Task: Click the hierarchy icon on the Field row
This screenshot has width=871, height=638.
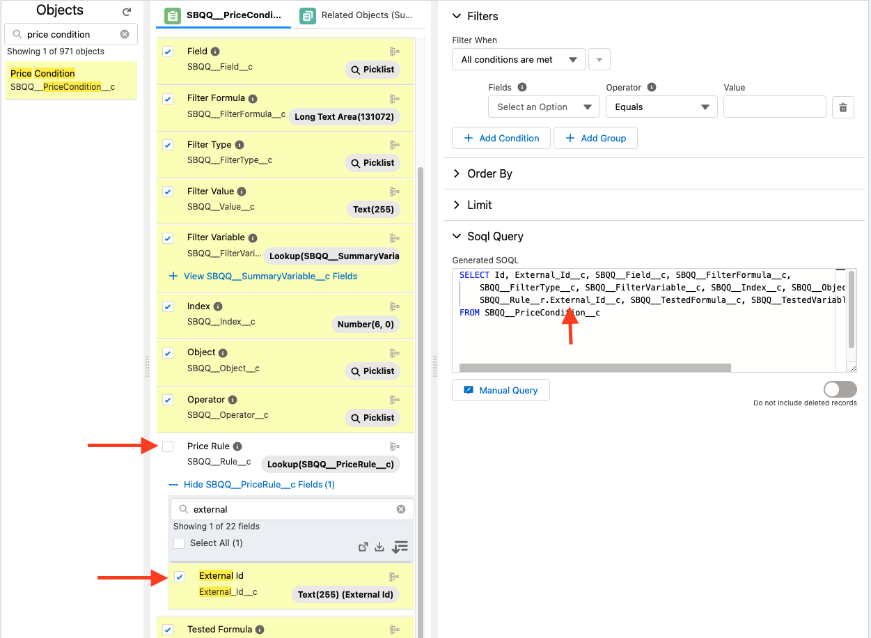Action: click(394, 52)
